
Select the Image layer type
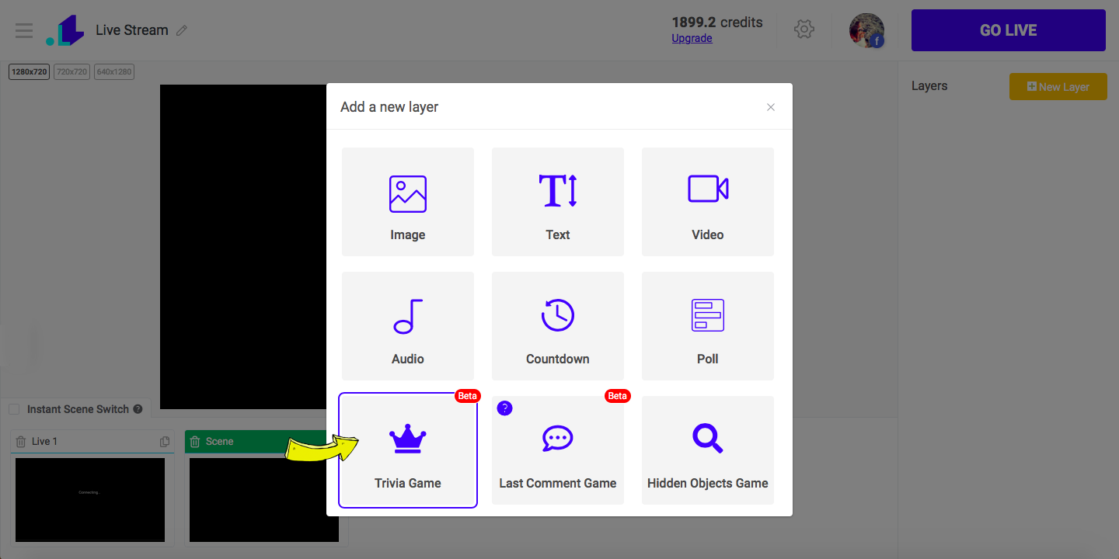[x=408, y=202]
